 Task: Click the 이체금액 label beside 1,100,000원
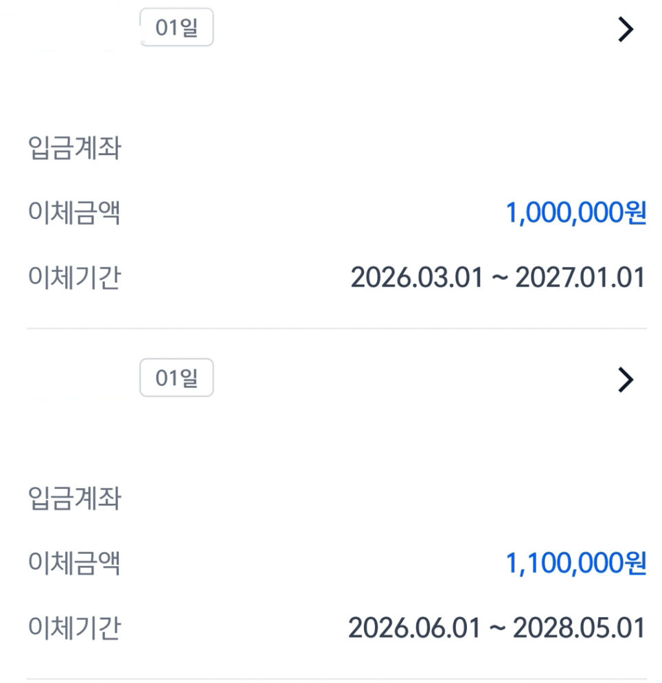74,563
